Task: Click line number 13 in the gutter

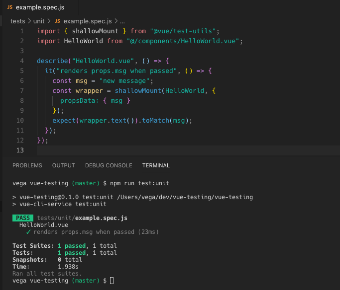Action: [x=20, y=150]
